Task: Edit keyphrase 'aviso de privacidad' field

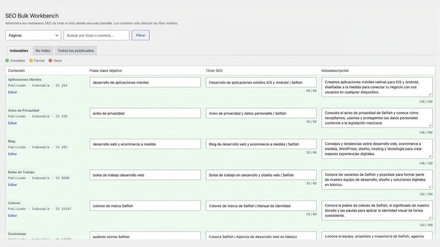Action: click(x=145, y=113)
